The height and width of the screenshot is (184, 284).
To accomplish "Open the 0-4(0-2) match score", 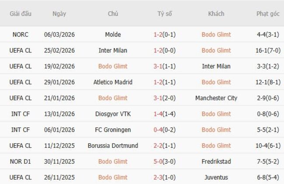I will coord(165,130).
